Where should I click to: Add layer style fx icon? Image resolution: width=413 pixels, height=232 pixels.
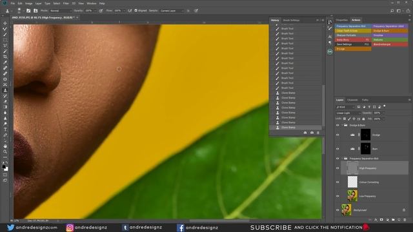[x=376, y=220]
